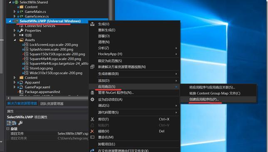Click the 项目文件 property label
Image resolution: width=268 pixels, height=152 pixels.
pyautogui.click(x=17, y=134)
